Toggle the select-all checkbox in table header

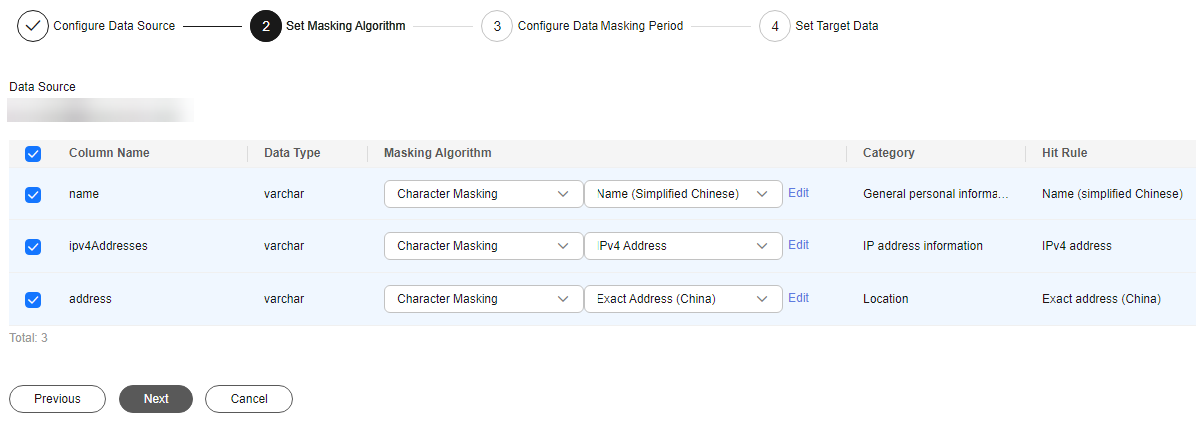(x=33, y=154)
